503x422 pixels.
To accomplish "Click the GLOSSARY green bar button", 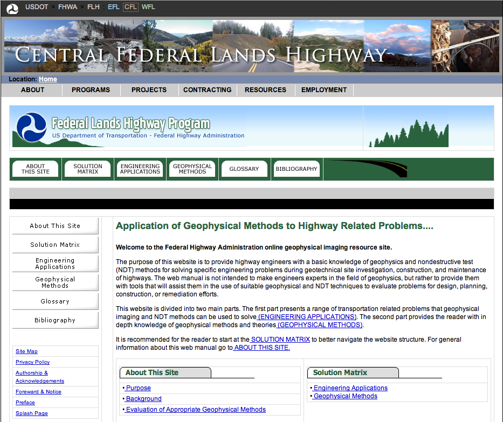I will [x=244, y=169].
